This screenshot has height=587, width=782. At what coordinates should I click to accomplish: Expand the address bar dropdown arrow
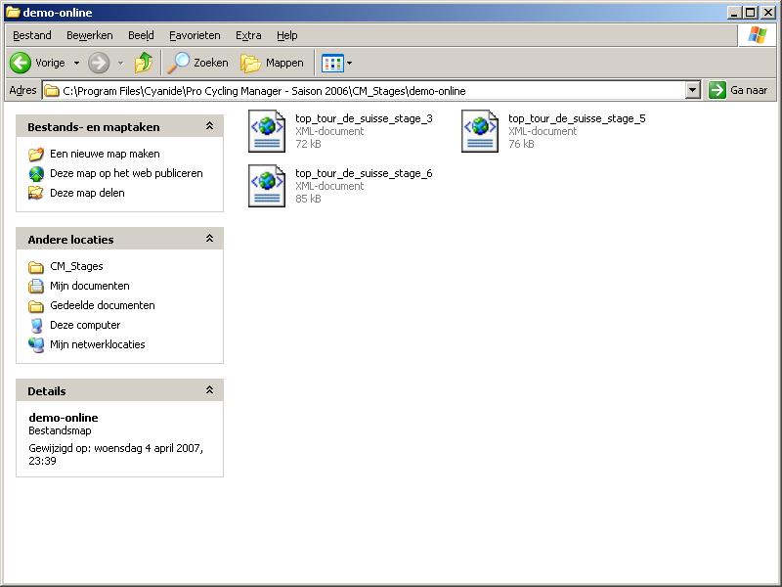pos(692,90)
